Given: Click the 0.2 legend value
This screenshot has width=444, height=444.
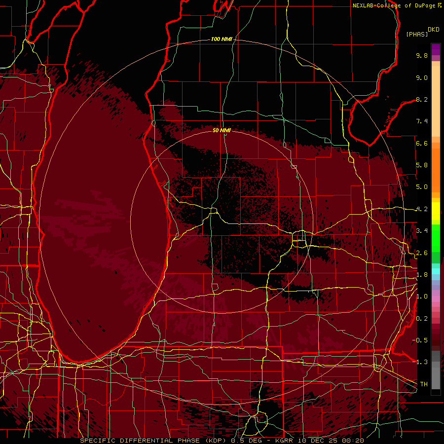Looking at the screenshot, I should click(x=422, y=319).
